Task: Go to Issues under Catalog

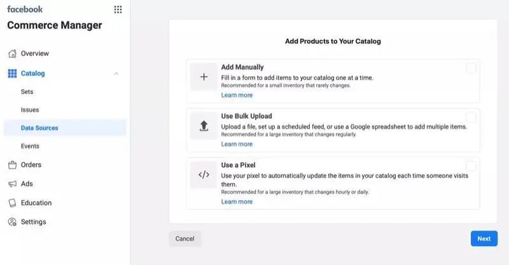Action: [x=30, y=110]
